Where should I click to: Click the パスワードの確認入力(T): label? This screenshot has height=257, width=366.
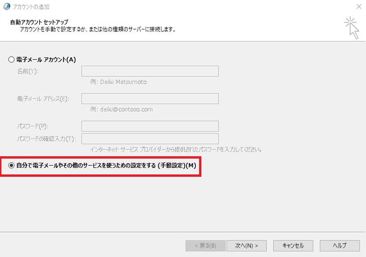click(x=47, y=139)
